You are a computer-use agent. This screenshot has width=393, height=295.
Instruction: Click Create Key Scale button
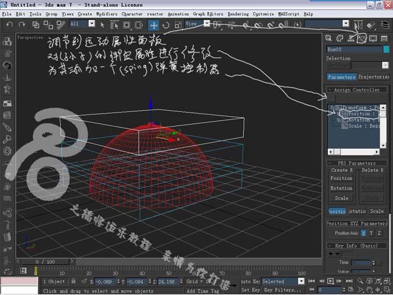coord(341,198)
